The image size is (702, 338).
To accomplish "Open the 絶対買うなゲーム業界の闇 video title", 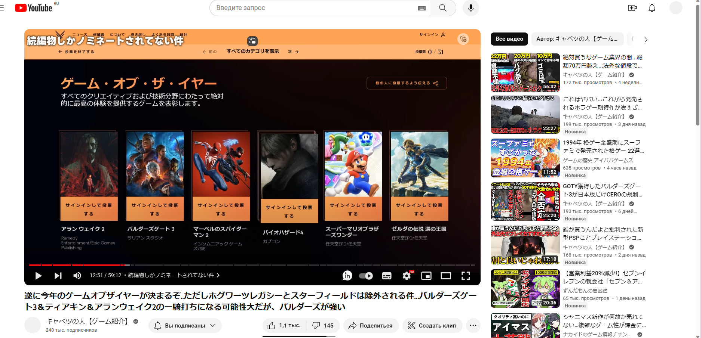I will pos(603,61).
